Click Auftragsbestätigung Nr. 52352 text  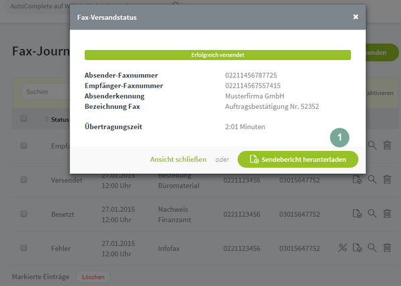(272, 106)
